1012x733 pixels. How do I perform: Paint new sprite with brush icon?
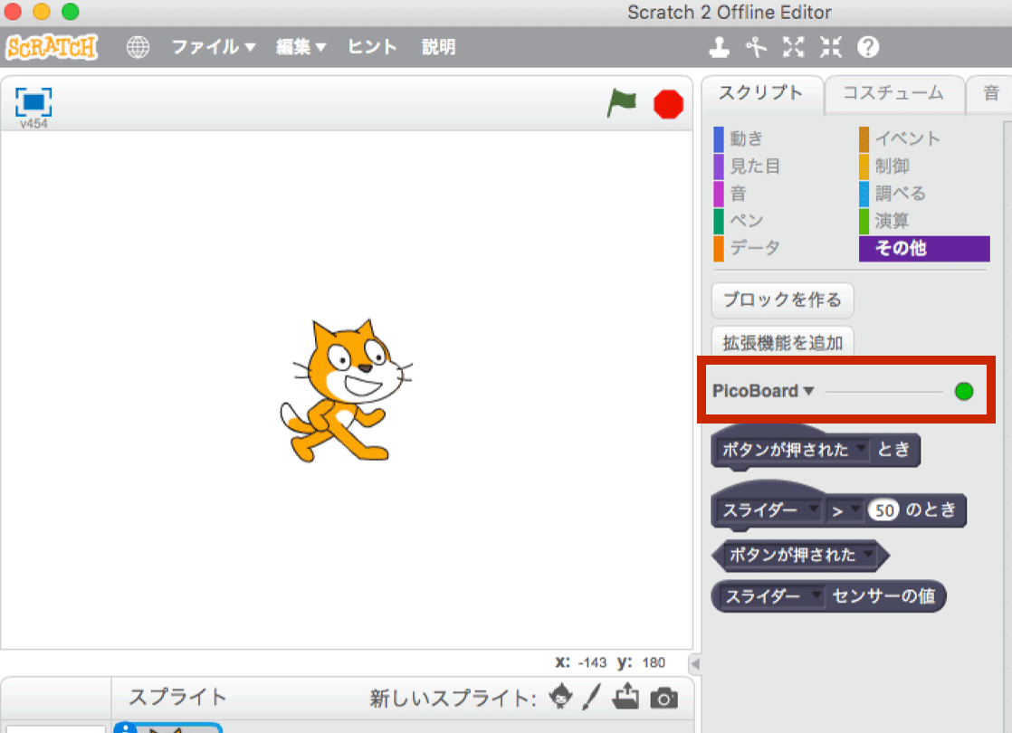coord(591,697)
